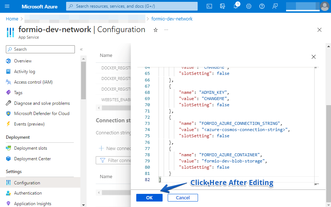Click the "<azure-cosmos-connection-string>" value text
Image resolution: width=331 pixels, height=207 pixels.
point(245,130)
